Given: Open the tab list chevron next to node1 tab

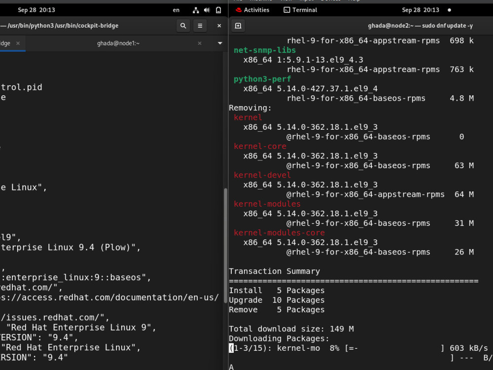Looking at the screenshot, I should [x=219, y=43].
